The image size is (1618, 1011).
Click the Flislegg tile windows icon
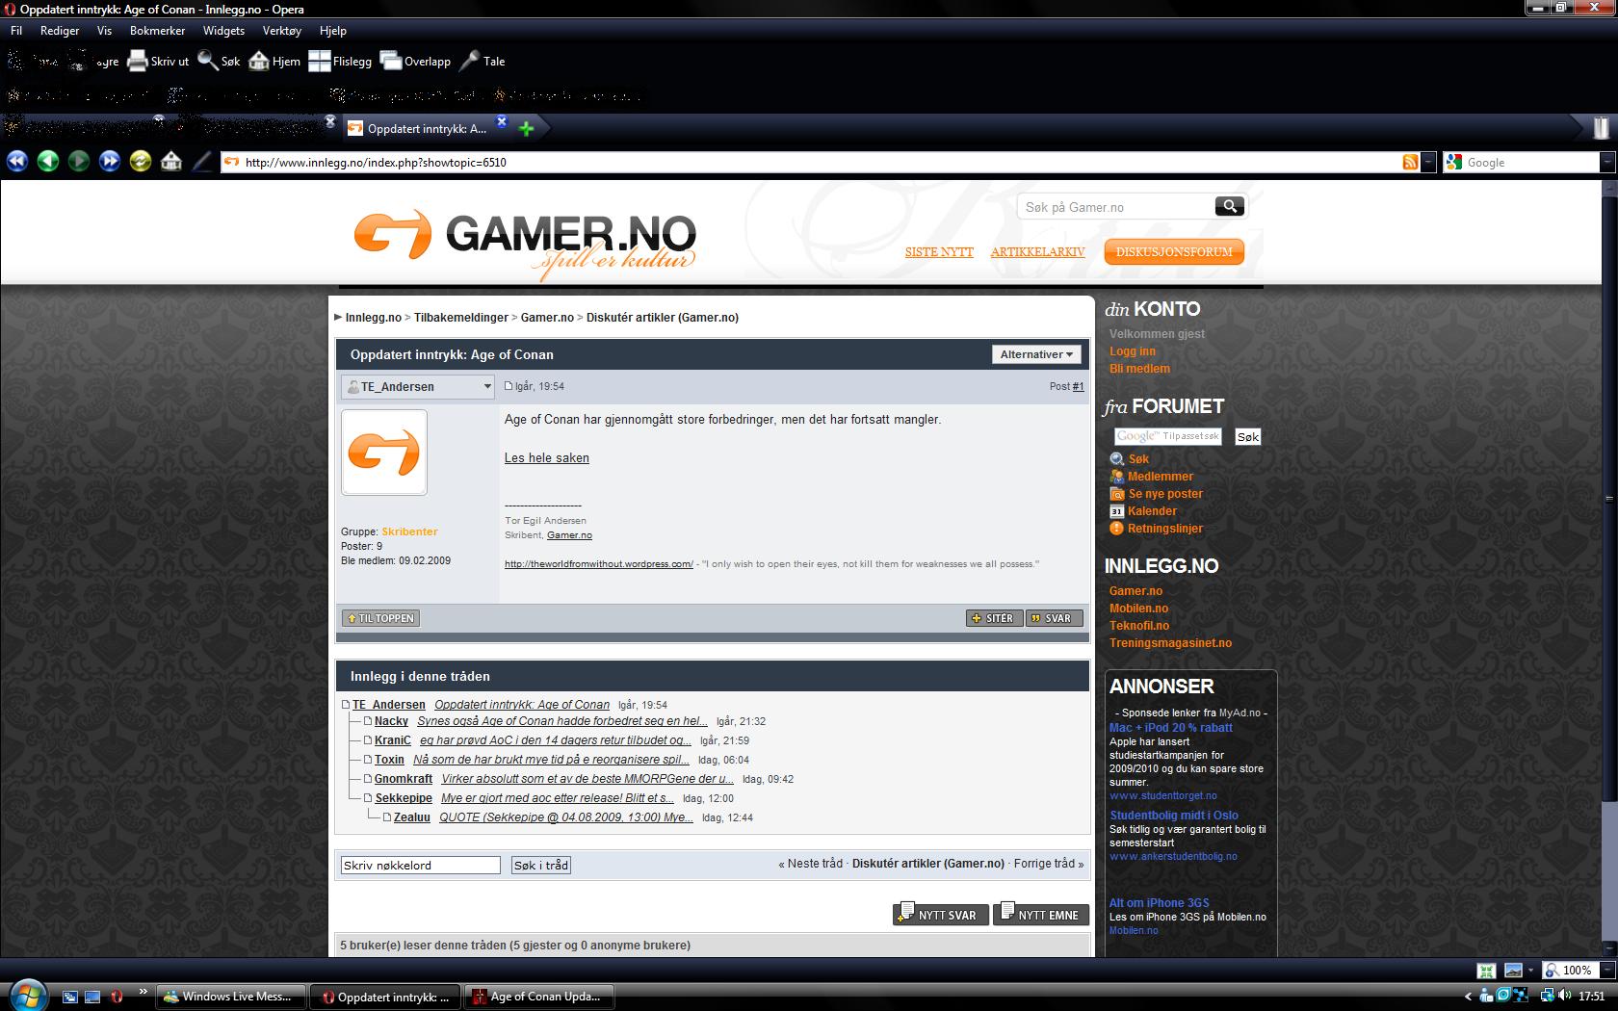[x=319, y=61]
